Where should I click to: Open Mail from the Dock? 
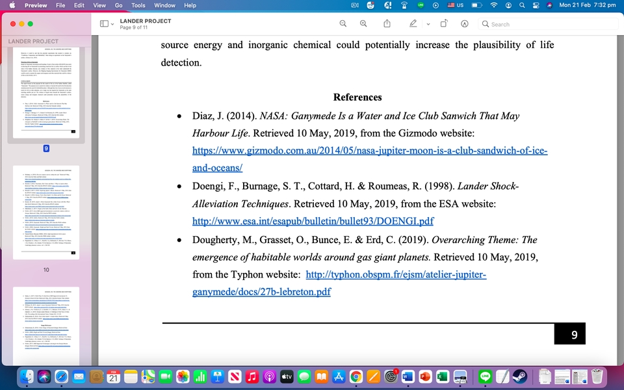(x=79, y=376)
